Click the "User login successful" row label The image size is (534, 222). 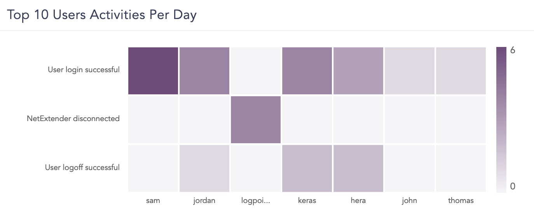click(84, 70)
